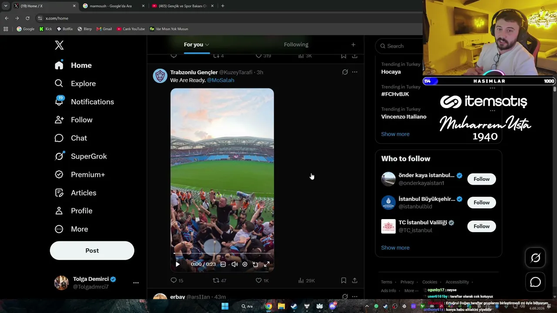Open the Chrome apps grid in bookmarks bar
Screen dimensions: 557x313
(6, 29)
